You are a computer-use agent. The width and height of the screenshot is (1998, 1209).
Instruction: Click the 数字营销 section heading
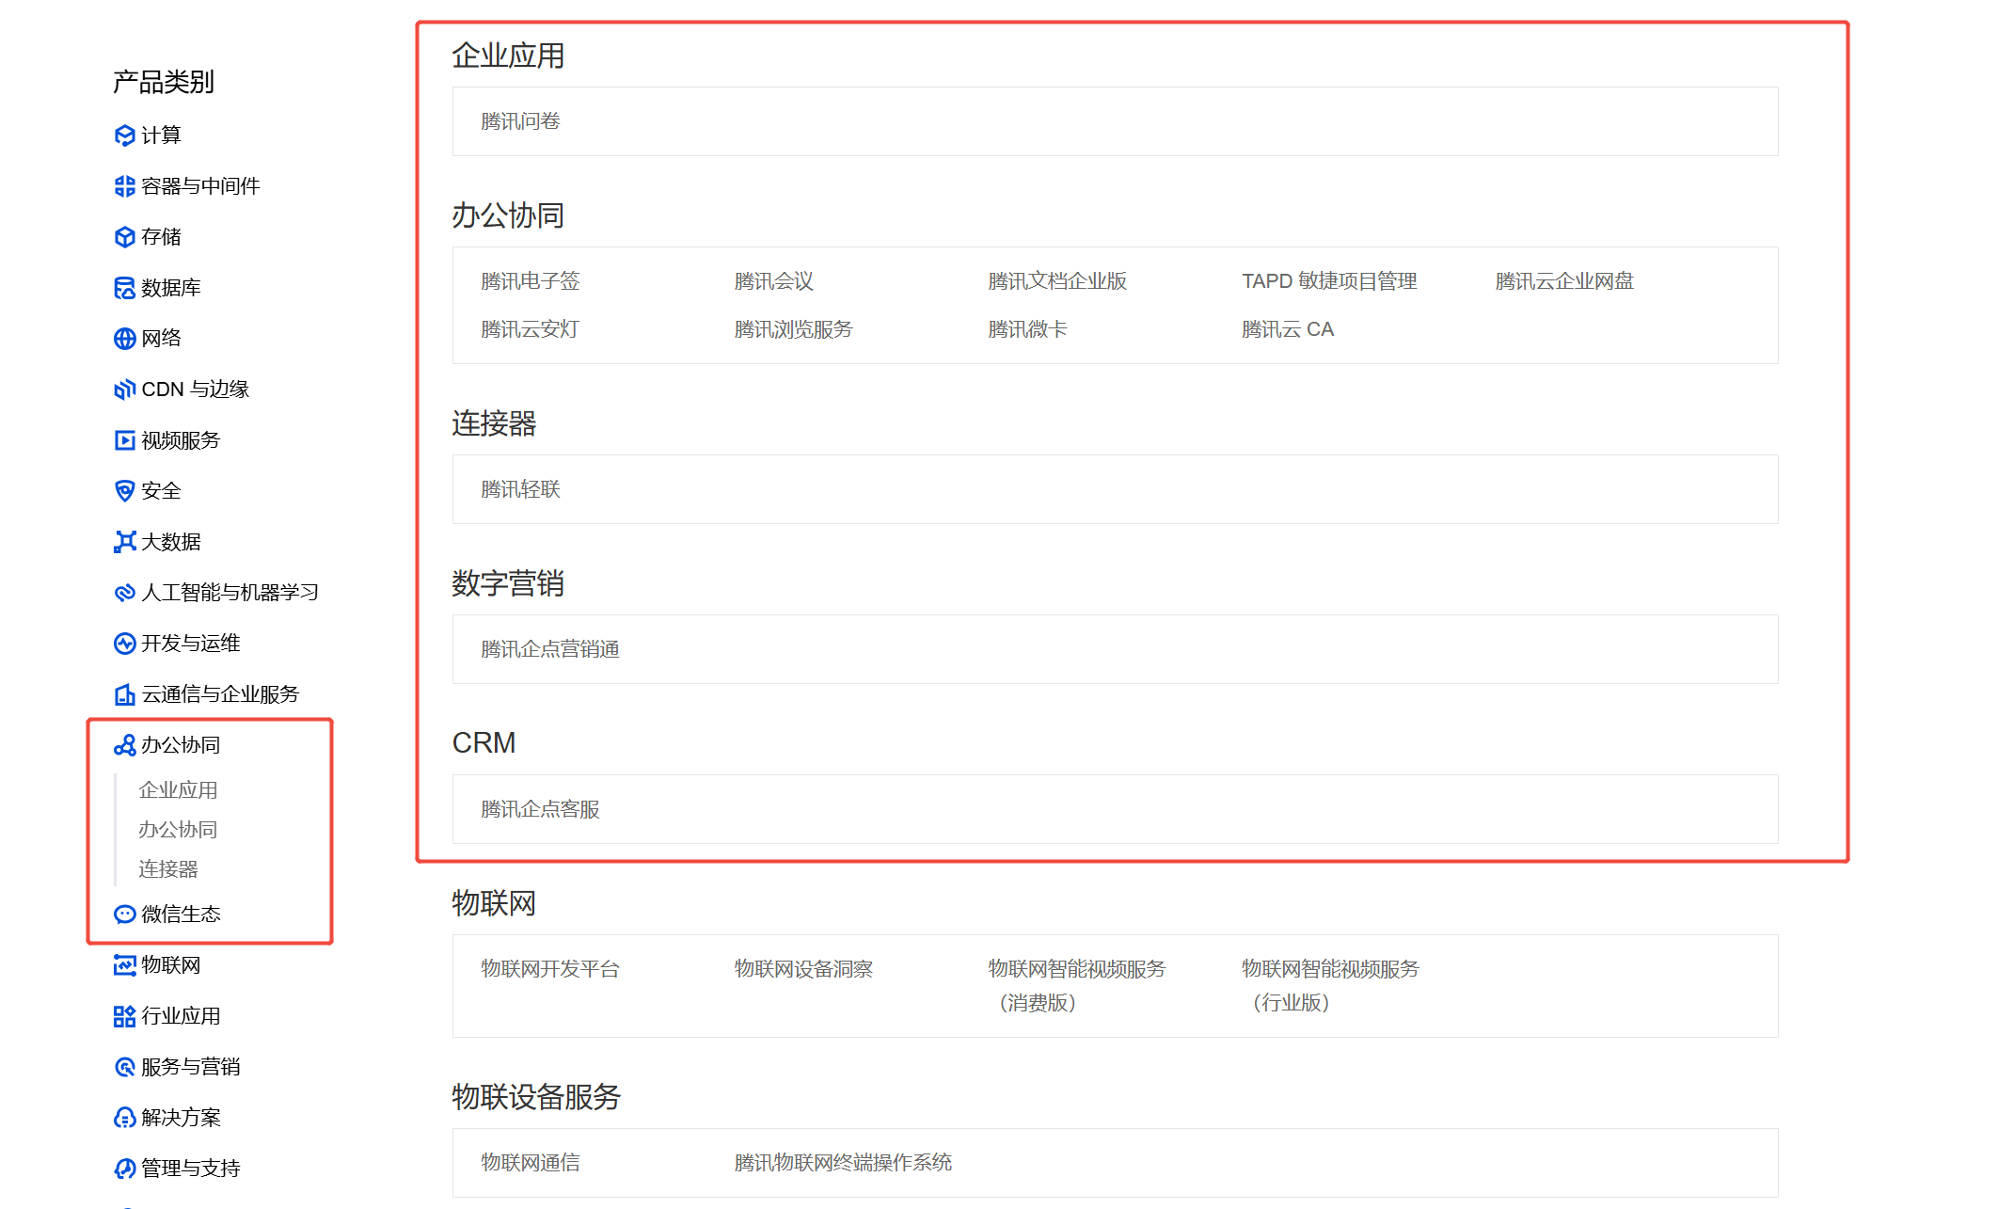click(508, 583)
